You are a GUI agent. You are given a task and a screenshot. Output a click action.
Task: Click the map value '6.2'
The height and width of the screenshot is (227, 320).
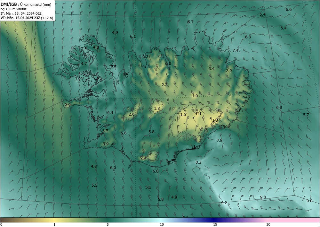145,56
